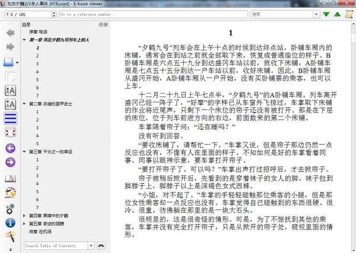The image size is (356, 253).
Task: Expand 第五章 chapter arrow
Action: point(24,223)
